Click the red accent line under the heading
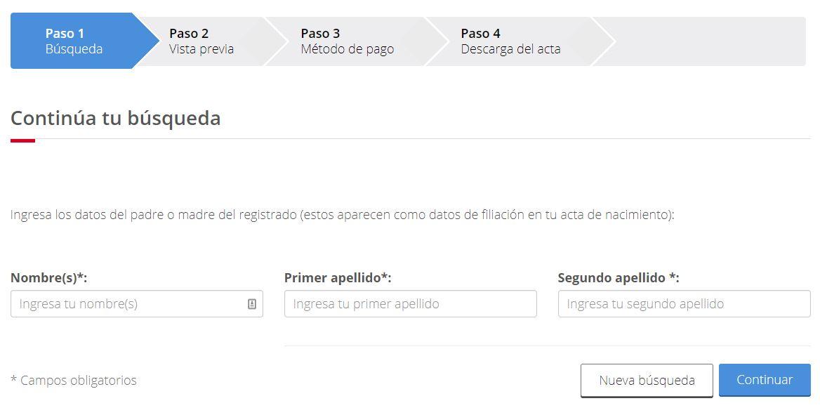This screenshot has height=415, width=820. click(22, 140)
